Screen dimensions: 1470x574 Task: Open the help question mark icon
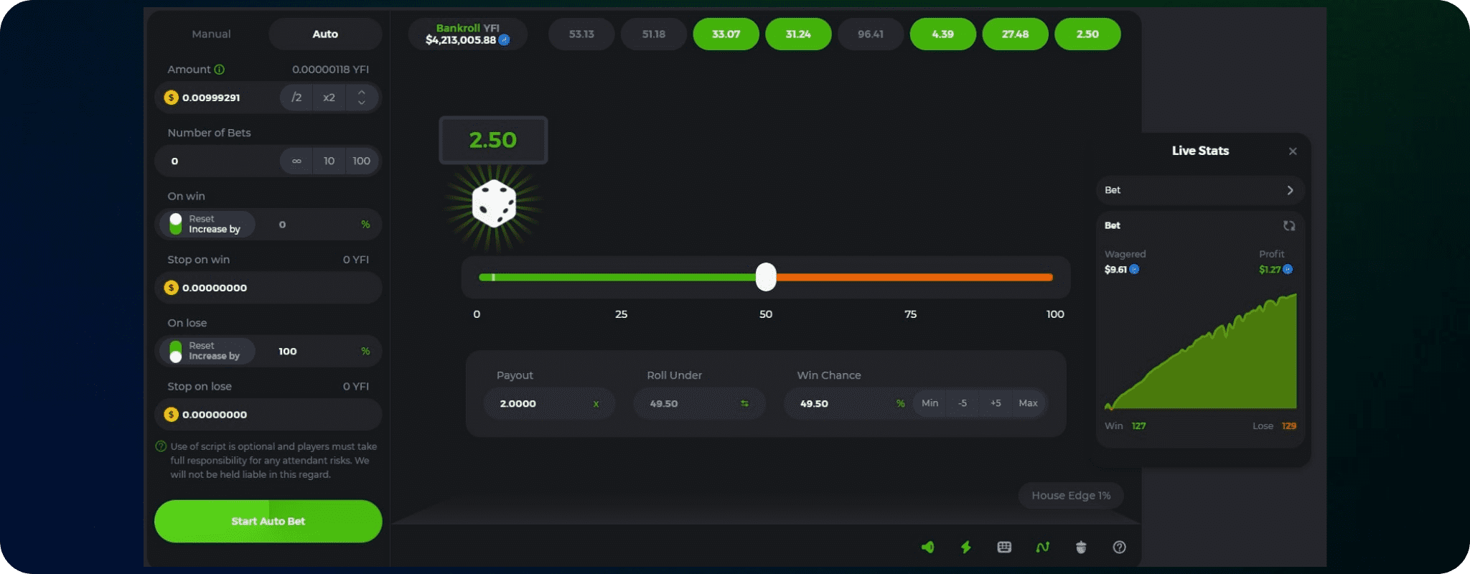[x=1119, y=547]
